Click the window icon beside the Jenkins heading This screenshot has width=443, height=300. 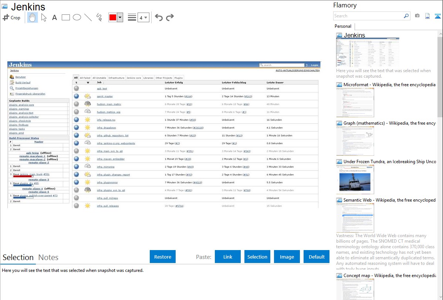[4, 6]
